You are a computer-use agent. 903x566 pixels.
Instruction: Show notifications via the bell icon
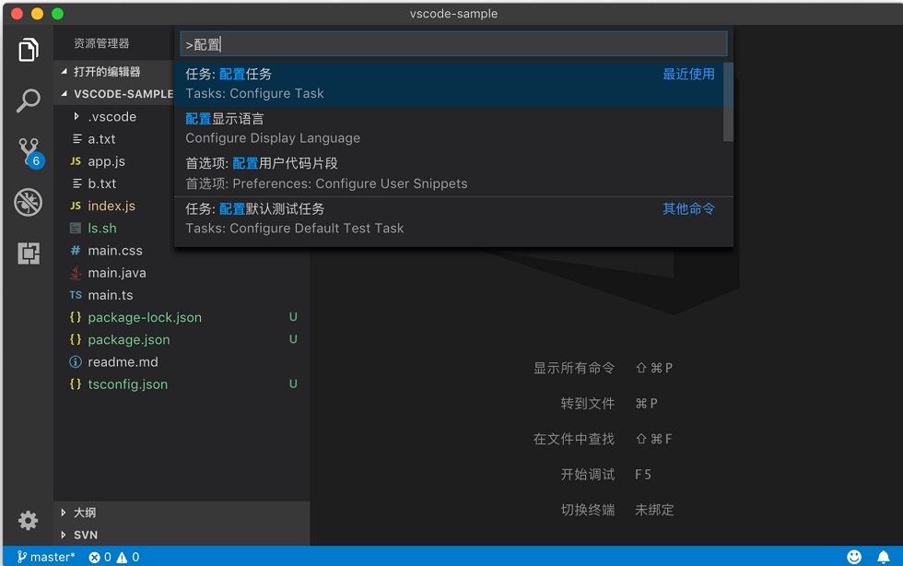pos(883,557)
